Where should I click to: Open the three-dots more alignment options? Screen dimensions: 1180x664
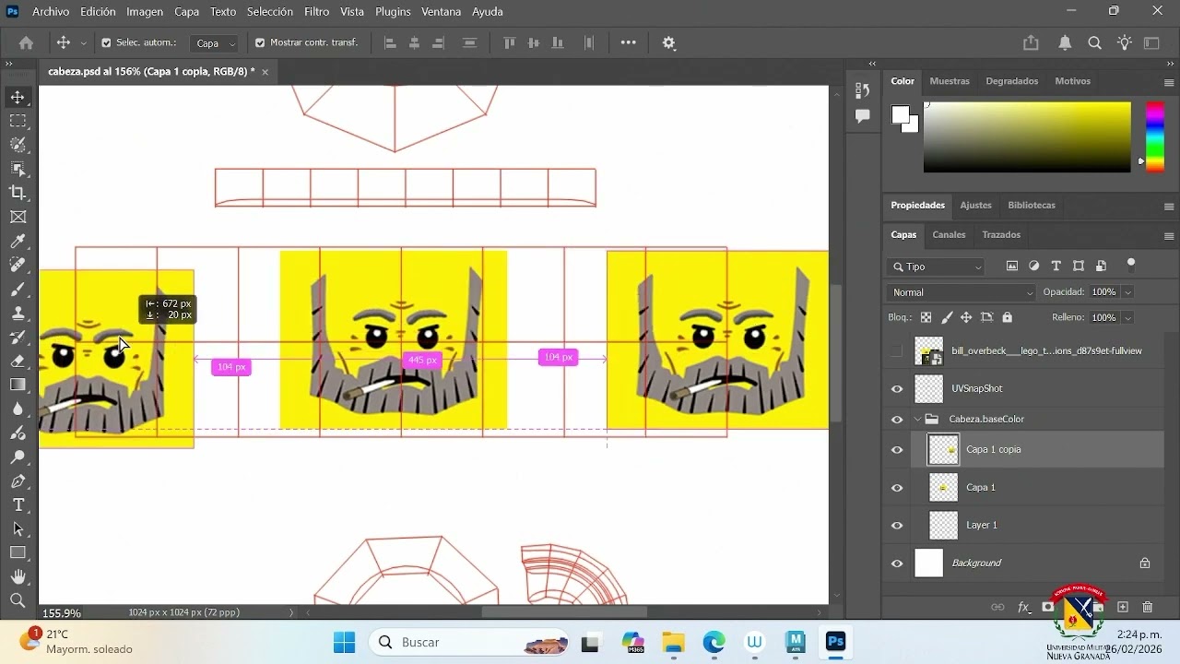pos(628,42)
